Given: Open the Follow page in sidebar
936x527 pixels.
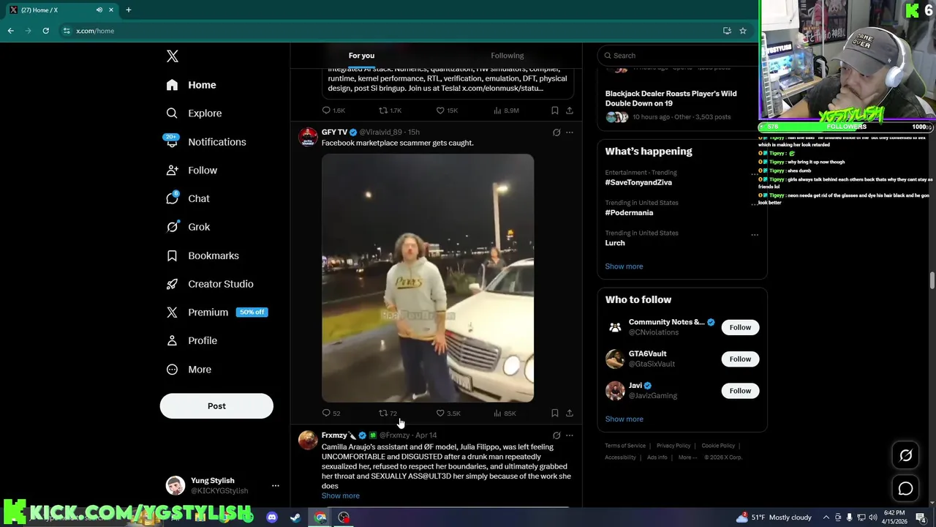Looking at the screenshot, I should click(192, 171).
